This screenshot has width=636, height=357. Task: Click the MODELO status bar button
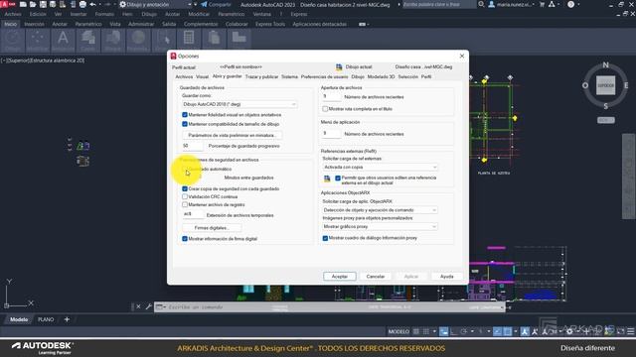pyautogui.click(x=398, y=331)
